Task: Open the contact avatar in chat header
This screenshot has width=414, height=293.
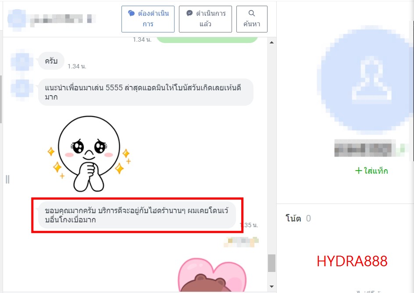Action: coord(17,18)
